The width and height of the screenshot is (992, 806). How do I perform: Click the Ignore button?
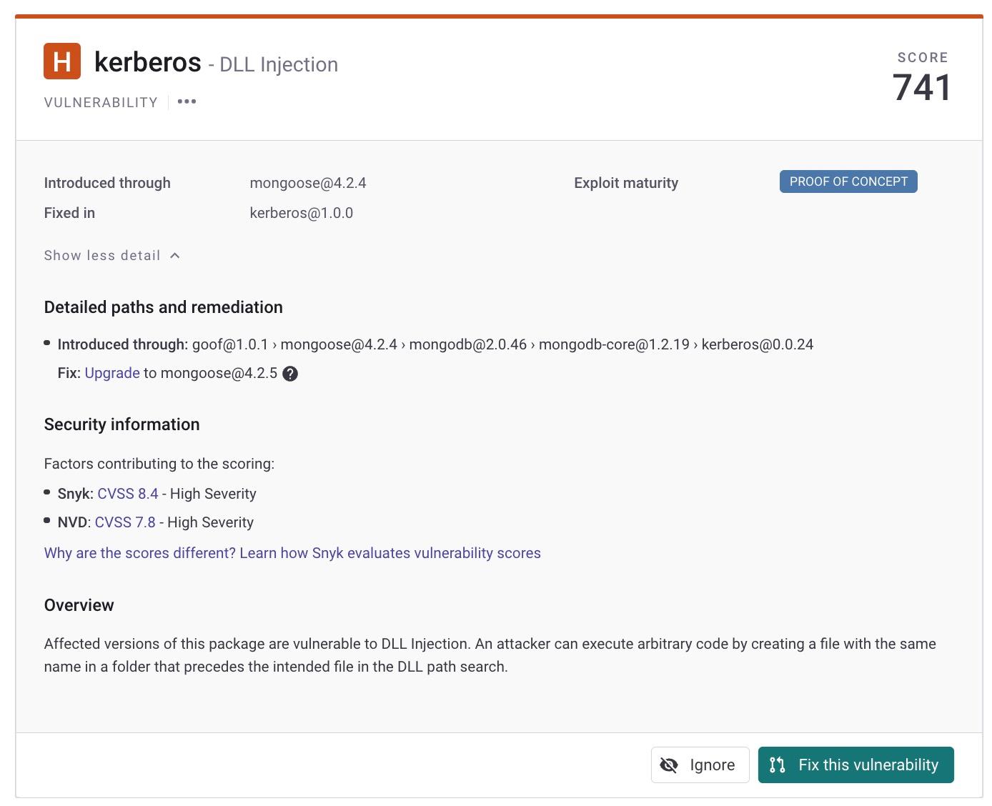pyautogui.click(x=700, y=765)
